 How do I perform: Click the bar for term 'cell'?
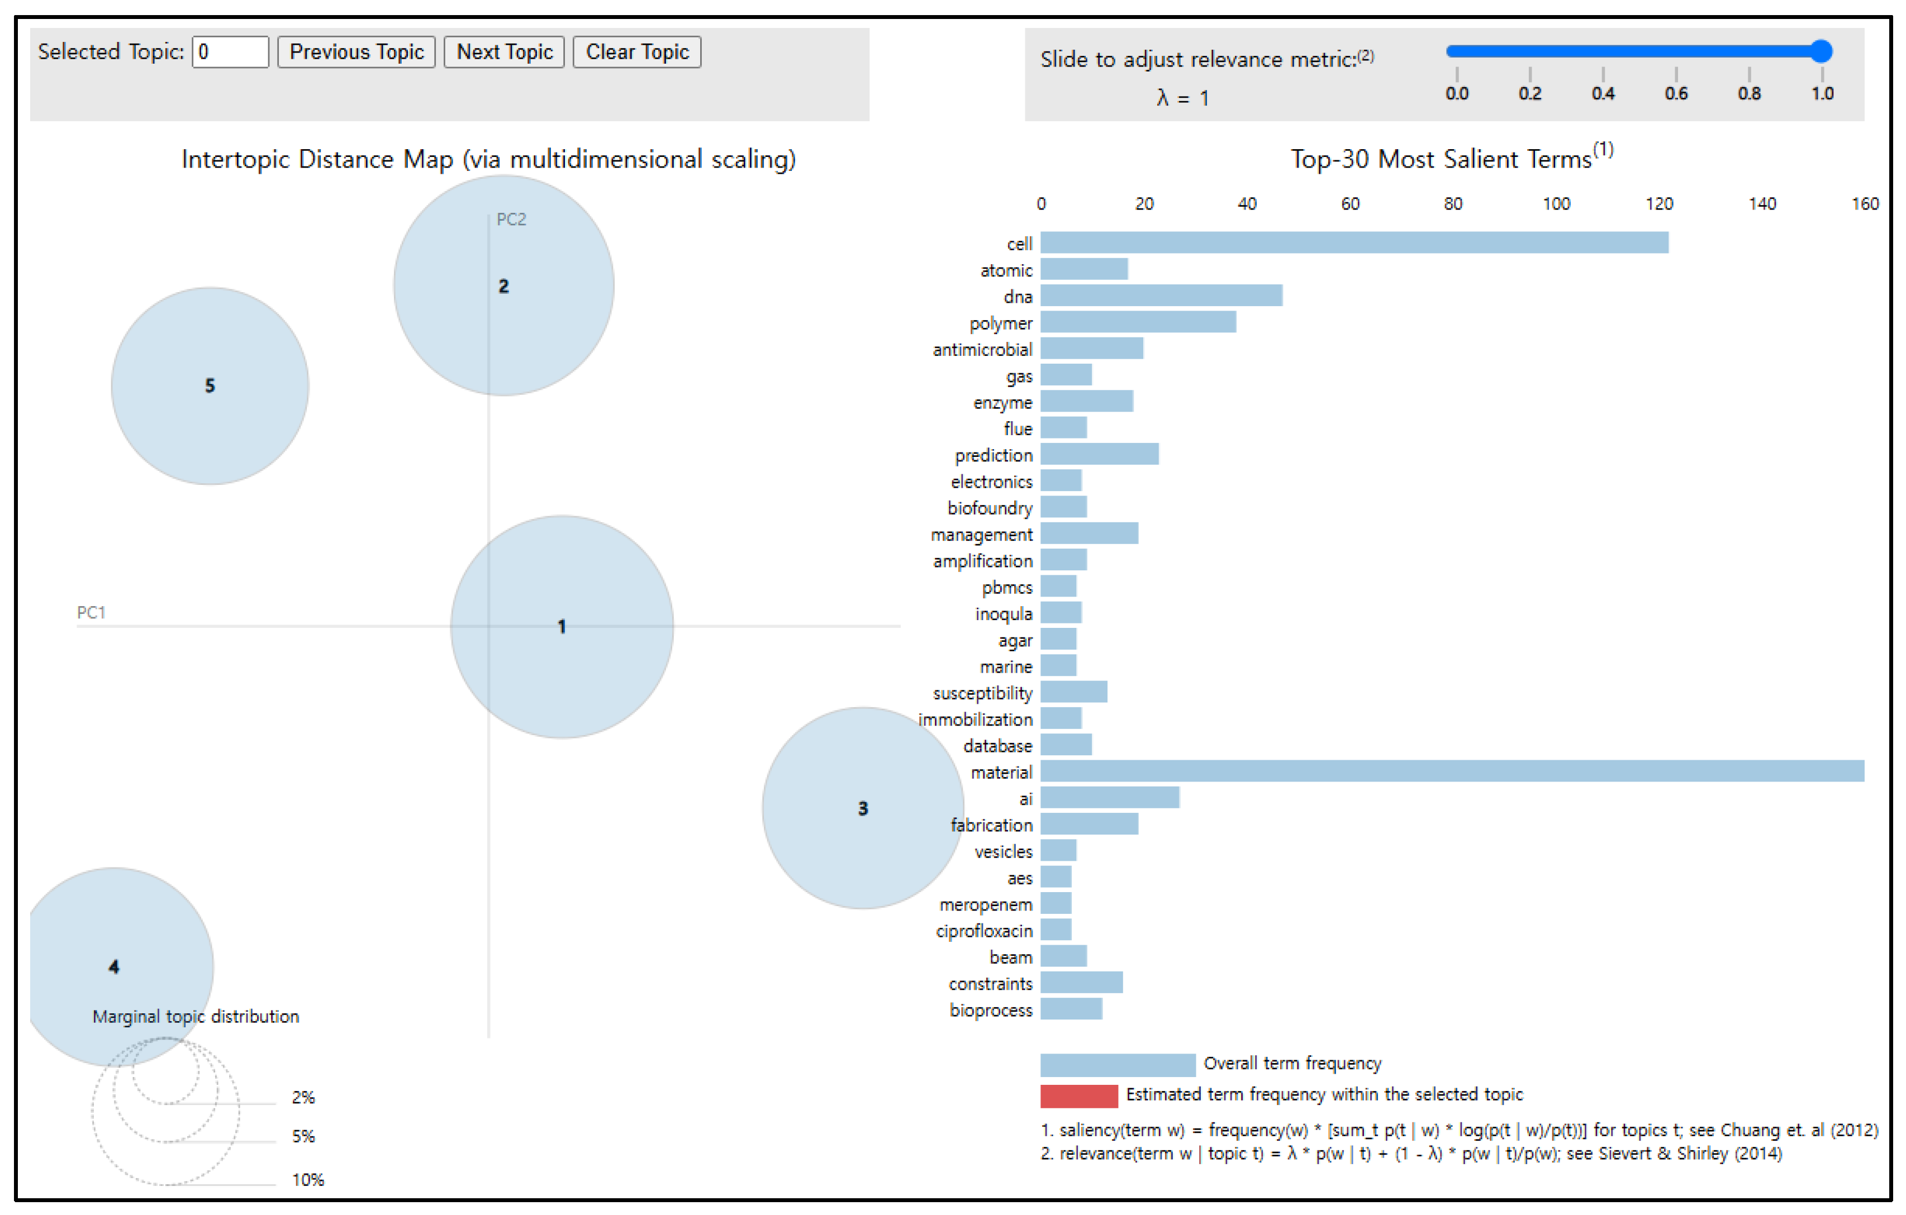[1353, 243]
